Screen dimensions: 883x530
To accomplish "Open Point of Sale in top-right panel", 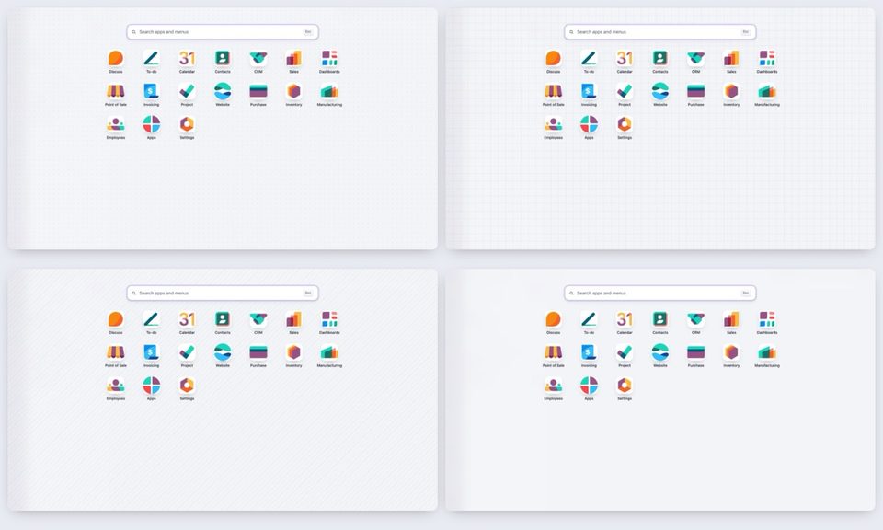I will [x=553, y=91].
